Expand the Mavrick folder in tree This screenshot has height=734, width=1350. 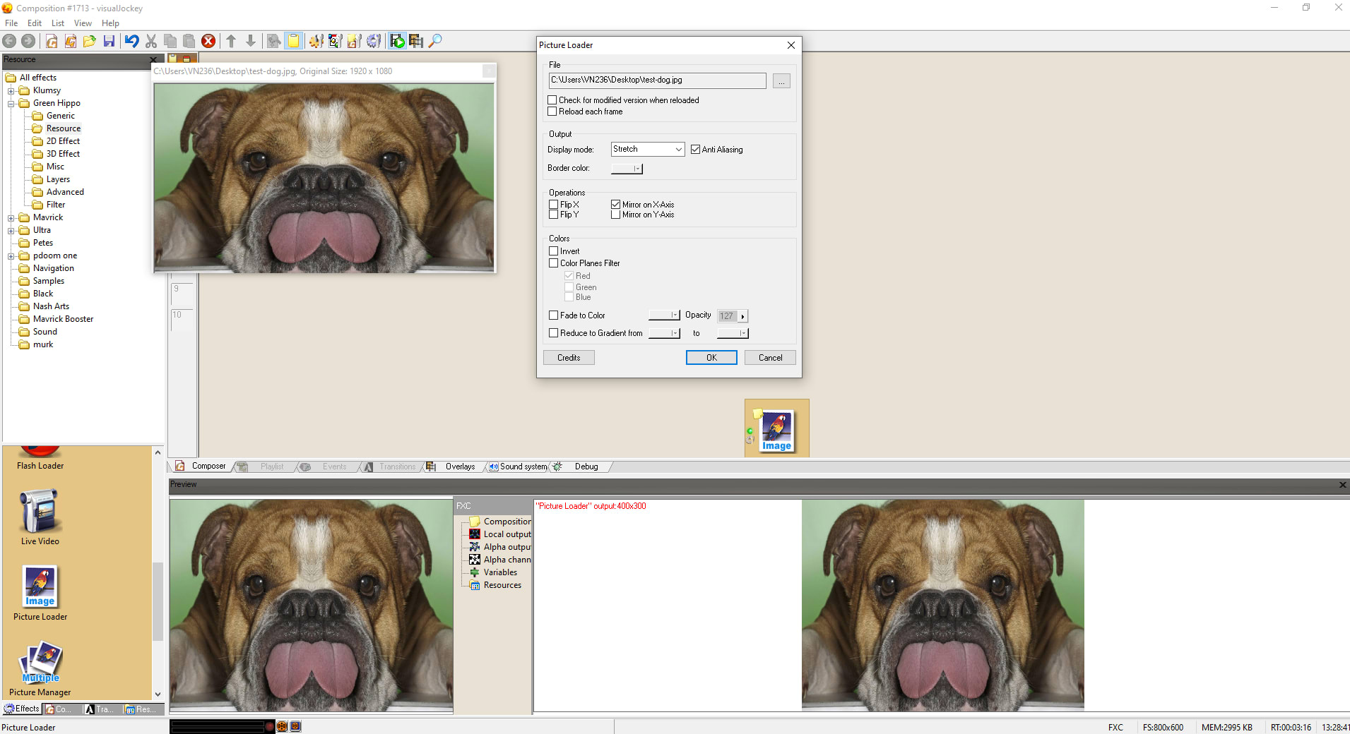(x=11, y=218)
